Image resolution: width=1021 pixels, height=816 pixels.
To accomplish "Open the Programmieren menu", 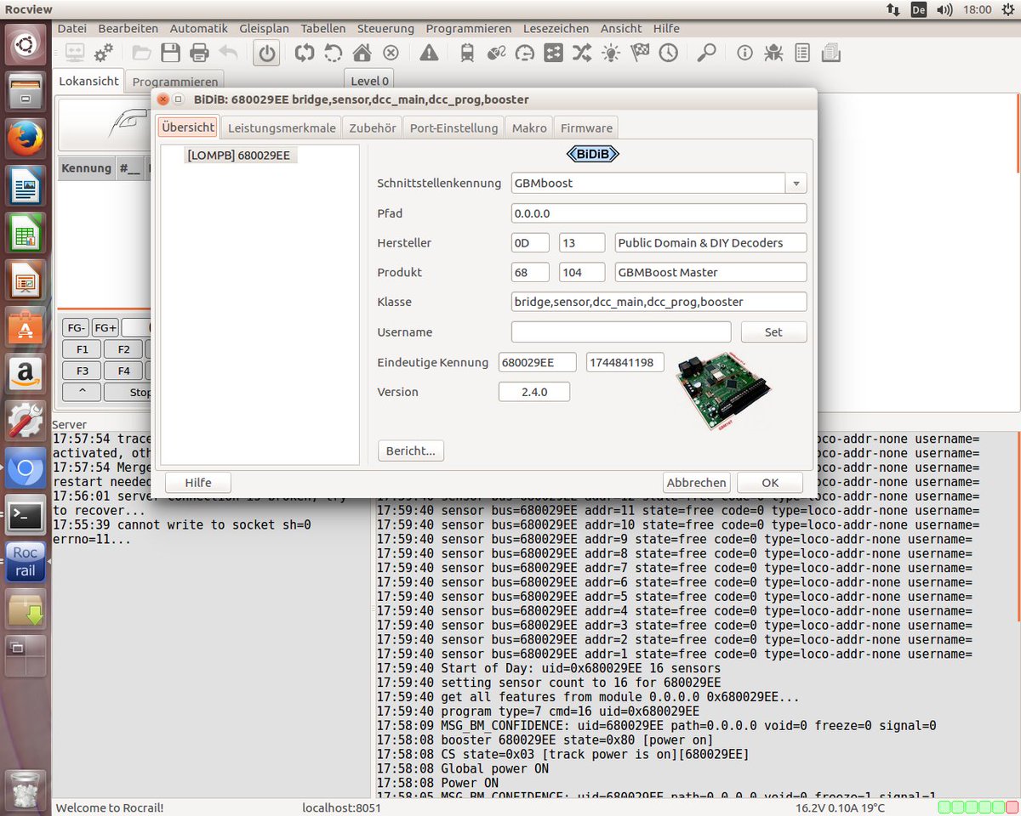I will (469, 28).
